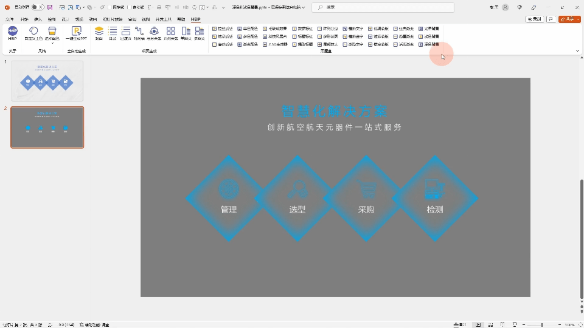Screen dimensions: 584x328
Task: Collapse the ribbon with the chevron
Action: [x=577, y=50]
